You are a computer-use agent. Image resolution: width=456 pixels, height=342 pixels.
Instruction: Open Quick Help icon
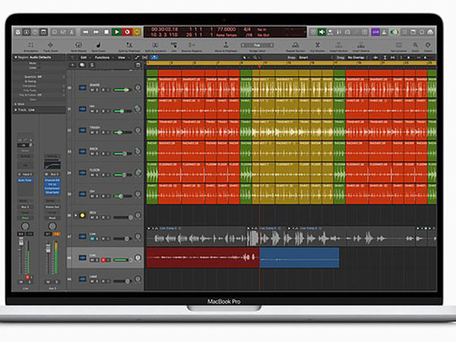click(x=35, y=32)
